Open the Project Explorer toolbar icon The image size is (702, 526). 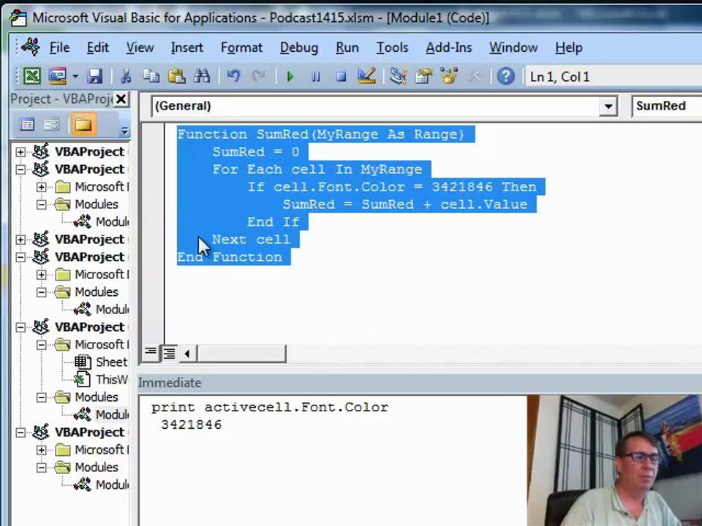[398, 76]
